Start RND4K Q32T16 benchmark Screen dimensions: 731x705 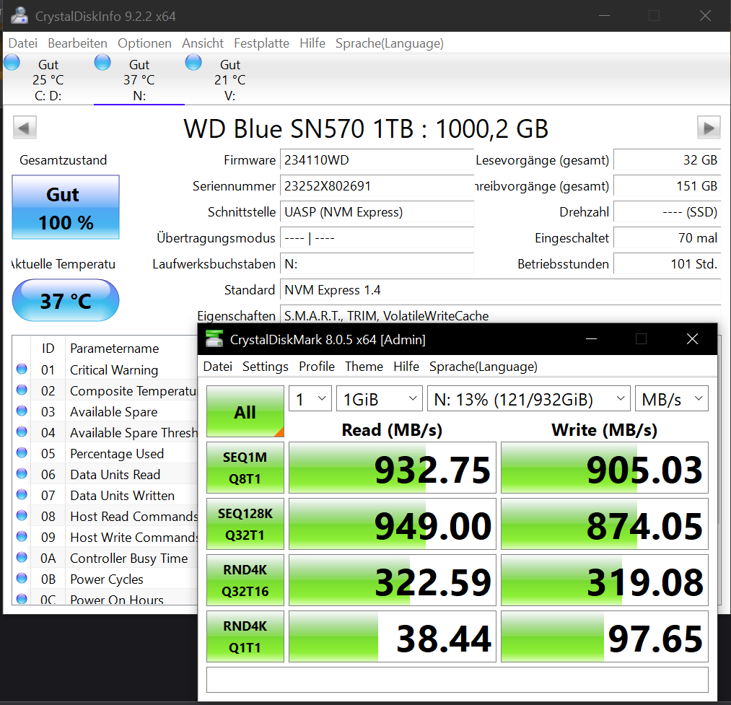pyautogui.click(x=245, y=580)
